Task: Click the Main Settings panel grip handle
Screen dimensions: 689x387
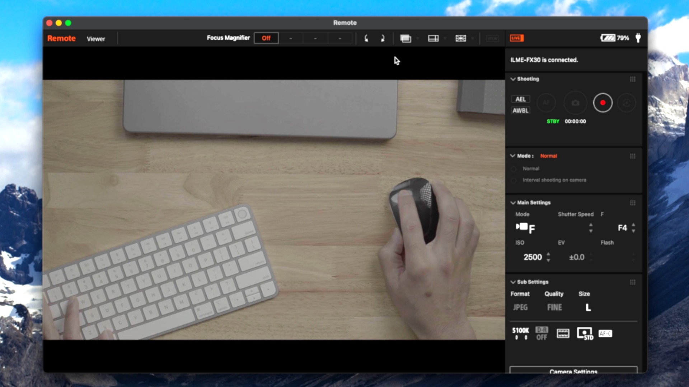Action: tap(633, 203)
